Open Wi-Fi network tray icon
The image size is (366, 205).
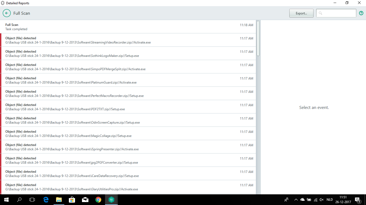316,199
